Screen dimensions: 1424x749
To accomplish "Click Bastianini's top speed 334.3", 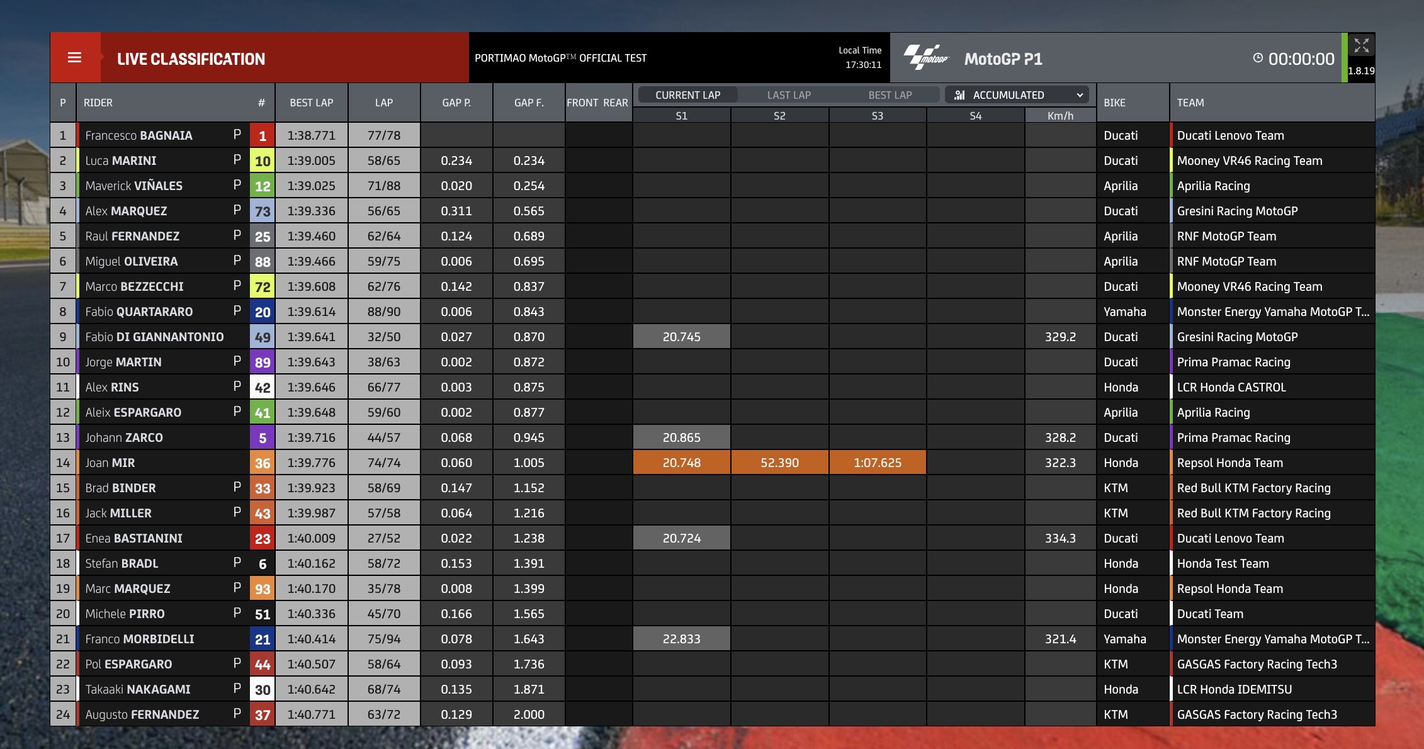I will tap(1060, 538).
